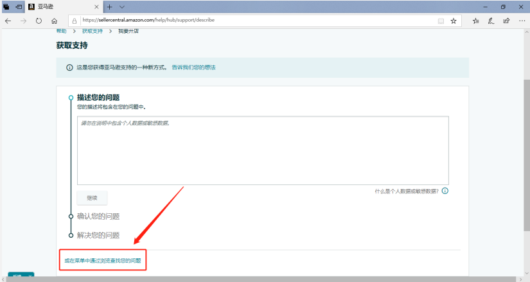Open reading view book icon
530x282 pixels.
coord(441,21)
